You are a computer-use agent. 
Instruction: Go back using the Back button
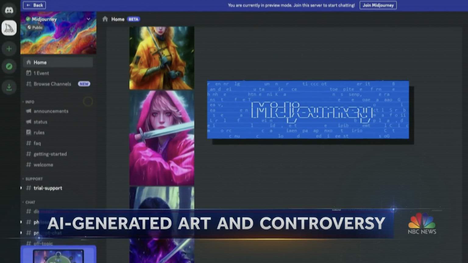click(34, 5)
